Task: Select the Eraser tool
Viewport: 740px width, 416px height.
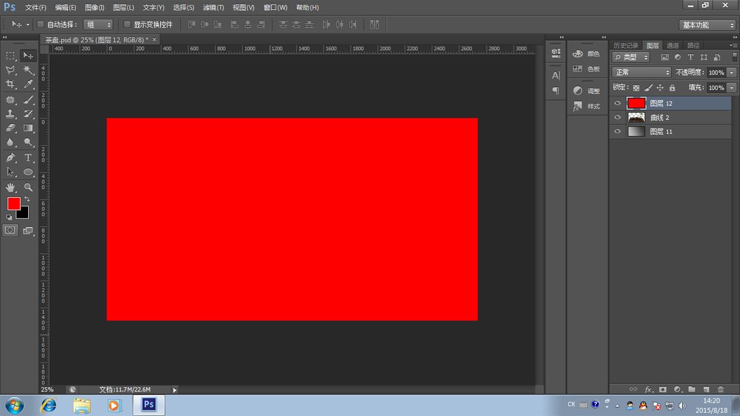Action: click(10, 128)
